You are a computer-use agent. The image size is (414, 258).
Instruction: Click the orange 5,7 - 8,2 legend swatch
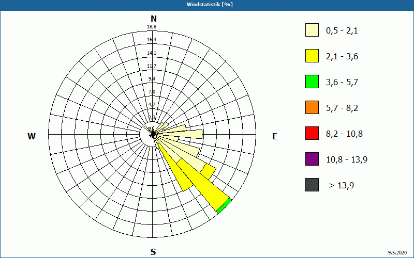312,107
